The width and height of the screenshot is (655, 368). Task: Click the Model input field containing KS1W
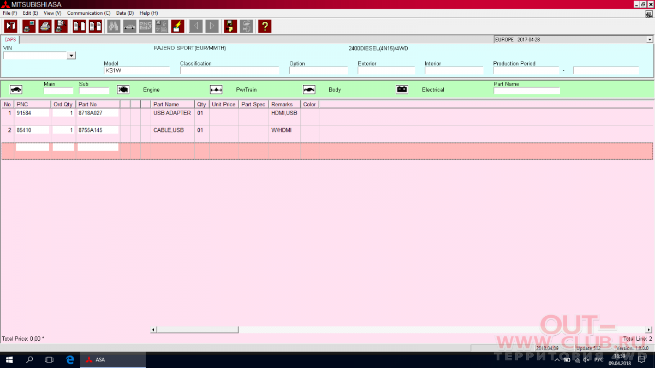(136, 70)
